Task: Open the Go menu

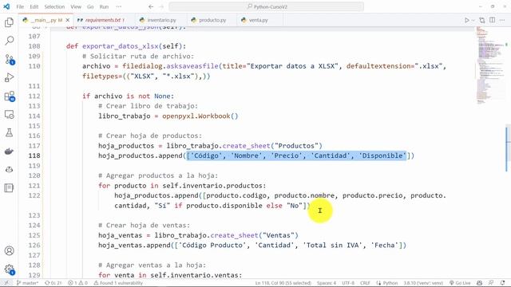Action: tap(90, 6)
